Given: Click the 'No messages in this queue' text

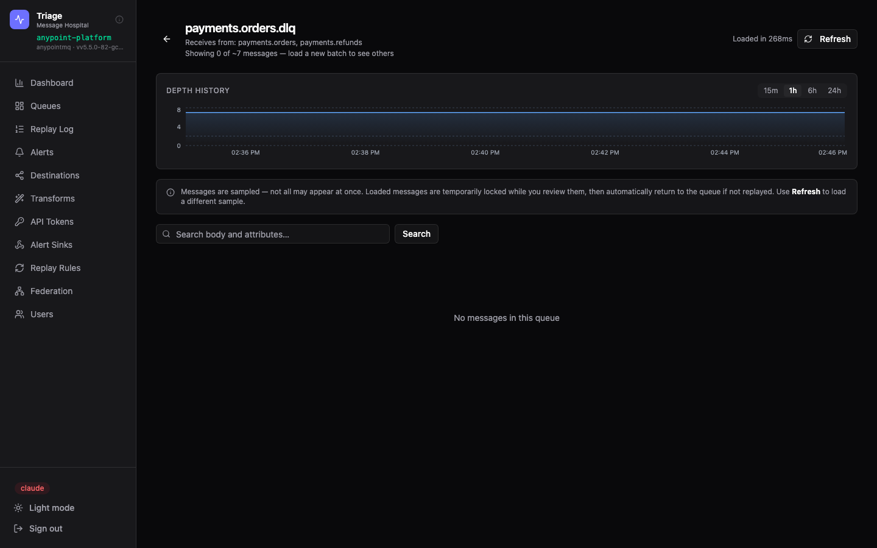Looking at the screenshot, I should [x=507, y=318].
